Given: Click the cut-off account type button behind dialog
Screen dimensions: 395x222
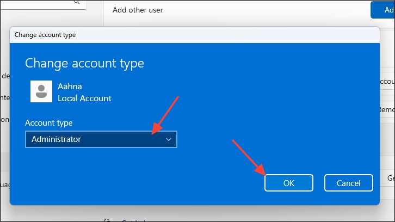Looking at the screenshot, I should coord(387,82).
